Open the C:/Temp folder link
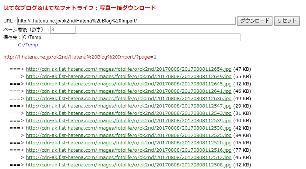This screenshot has width=306, height=169. coord(28,45)
